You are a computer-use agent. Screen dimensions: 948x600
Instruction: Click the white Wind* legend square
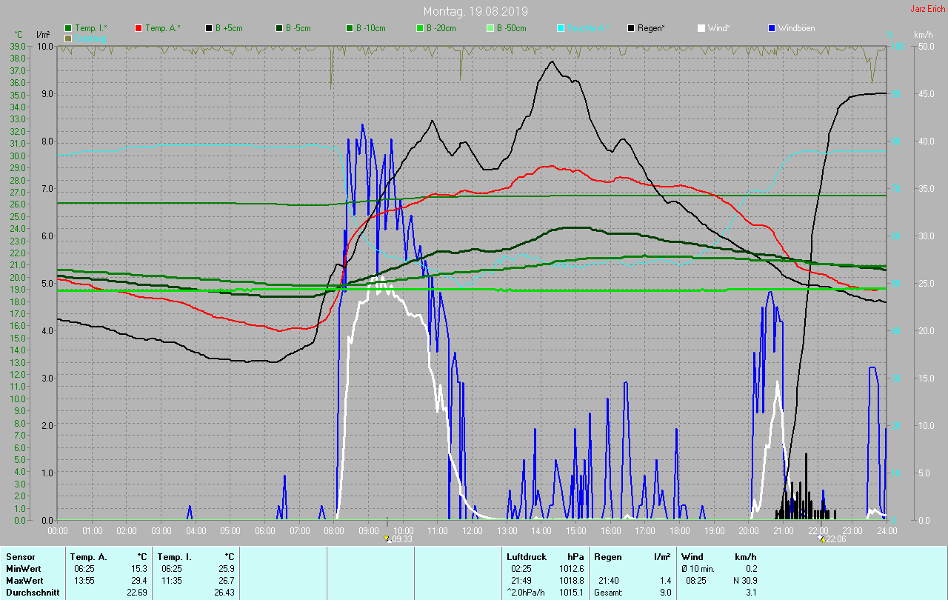[701, 28]
